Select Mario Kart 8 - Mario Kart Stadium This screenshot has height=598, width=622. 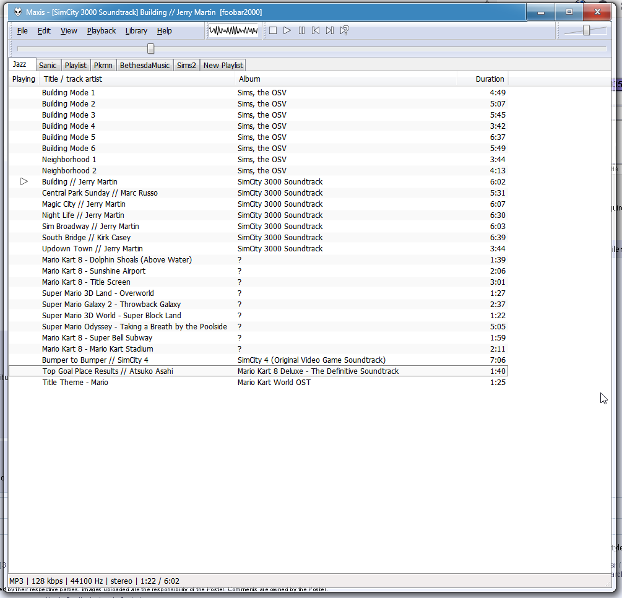(x=258, y=349)
